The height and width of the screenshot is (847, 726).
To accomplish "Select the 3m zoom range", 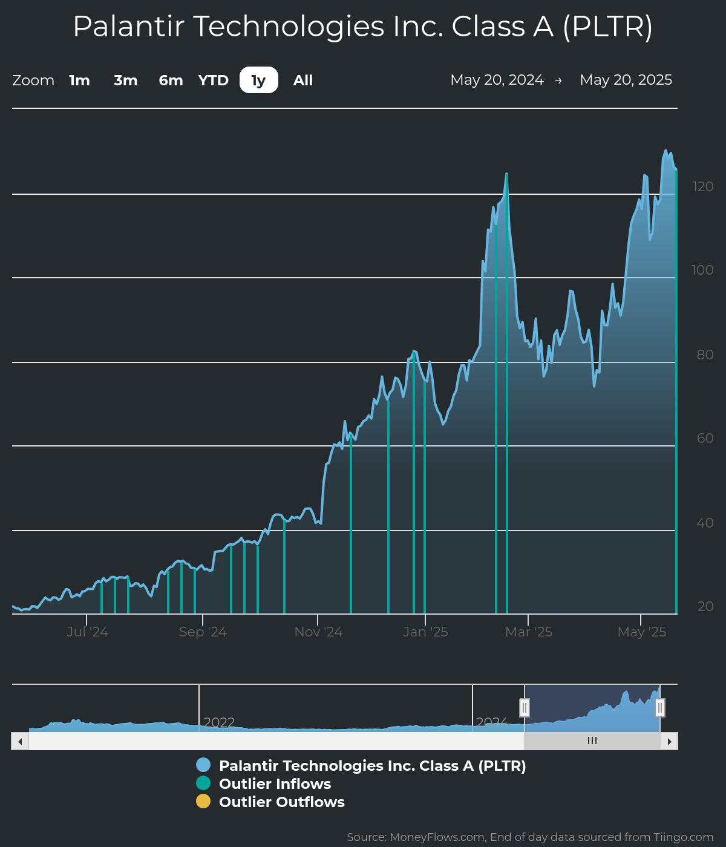I will pyautogui.click(x=126, y=80).
